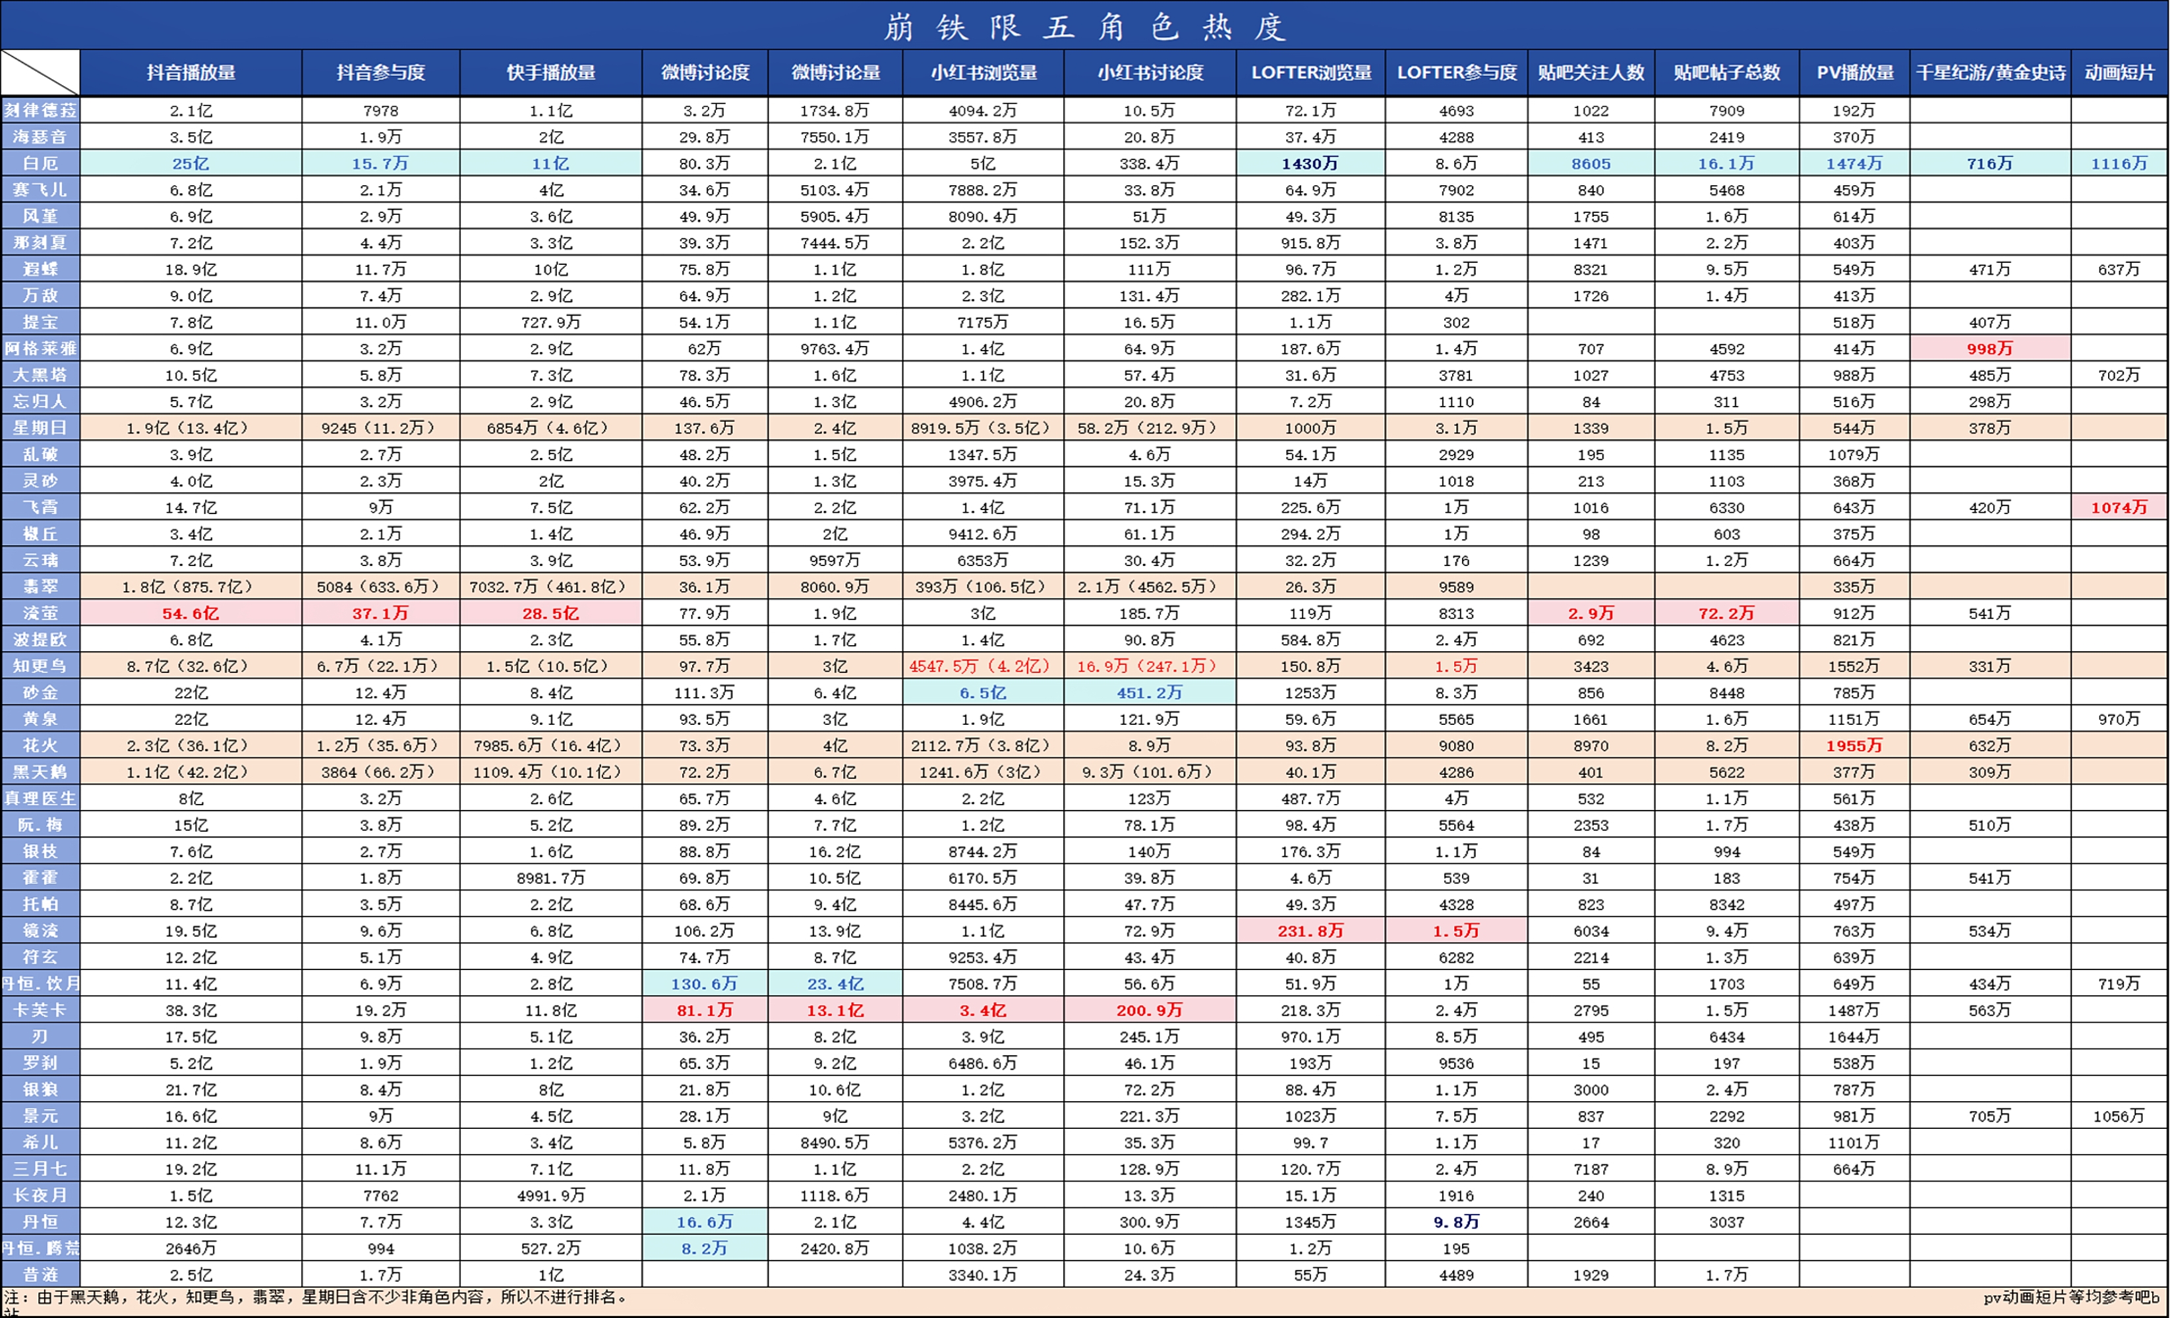Screen dimensions: 2170x1318
Task: Select the 小红书讨论度 column header
Action: (x=1150, y=72)
